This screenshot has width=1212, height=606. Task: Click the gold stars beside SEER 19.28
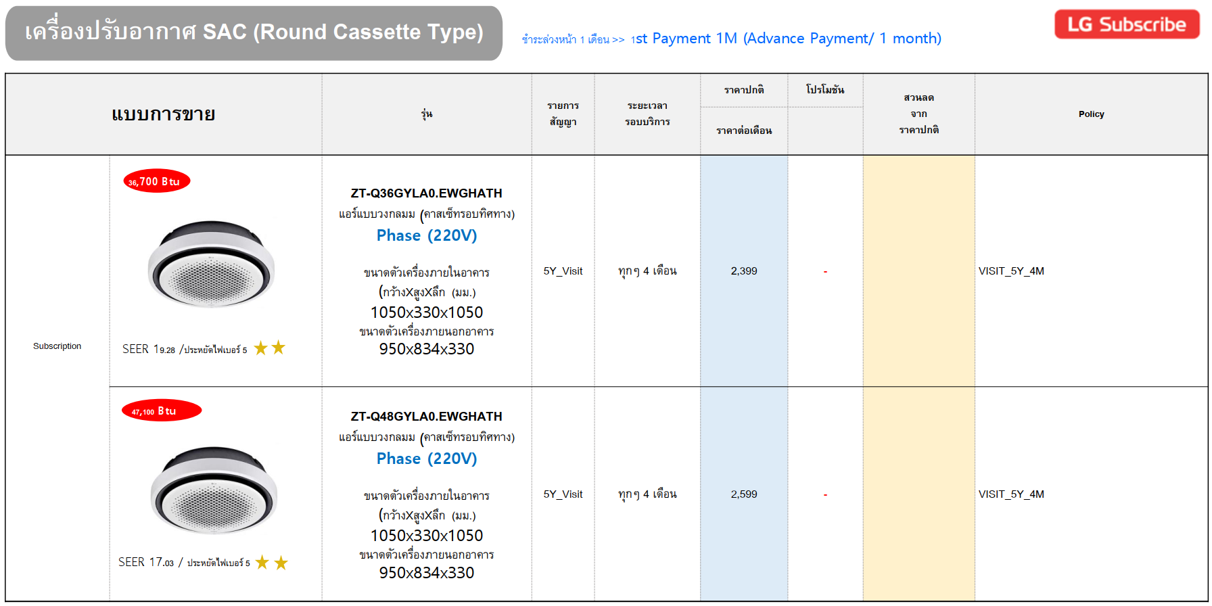tap(270, 348)
